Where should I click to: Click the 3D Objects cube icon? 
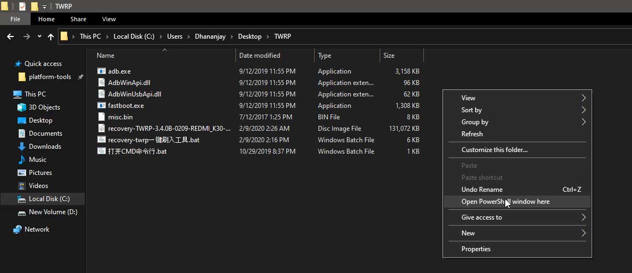pos(22,107)
